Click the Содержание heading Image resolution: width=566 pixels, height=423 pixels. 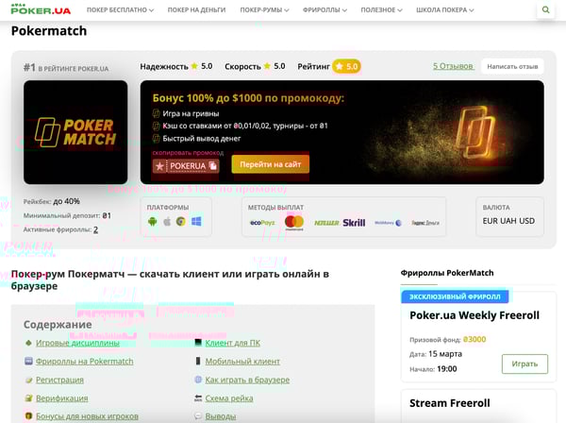point(58,325)
